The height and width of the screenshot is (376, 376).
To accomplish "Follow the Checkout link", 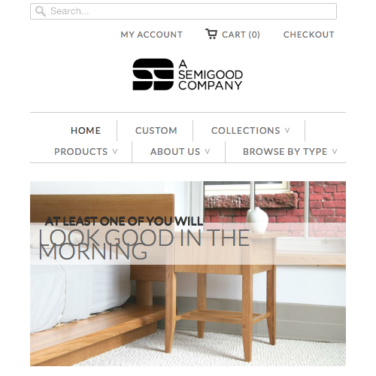I will (309, 35).
